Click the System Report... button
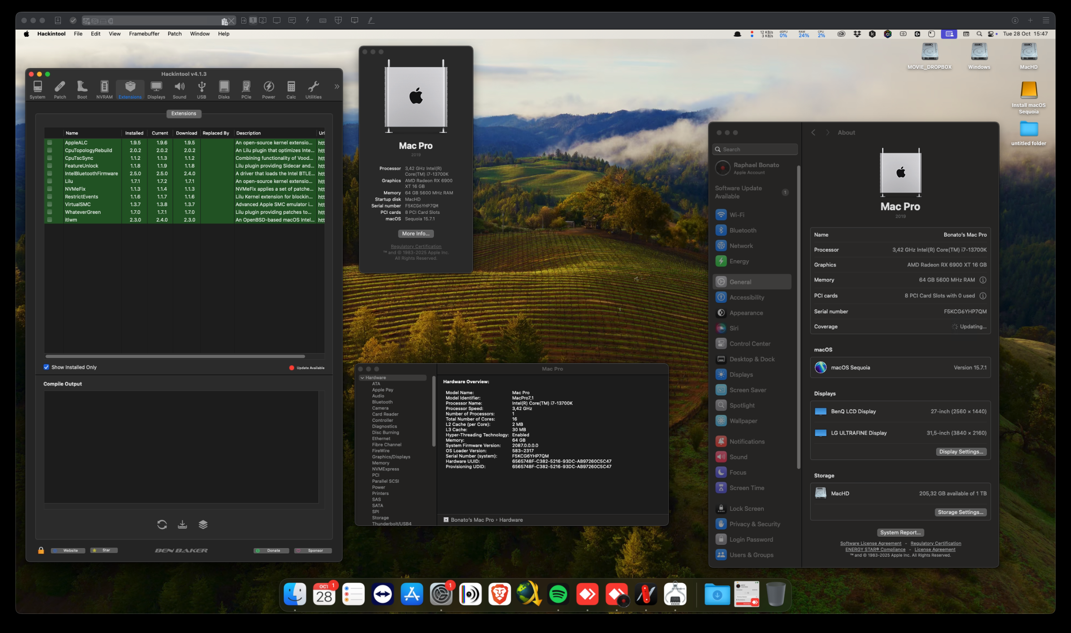The image size is (1071, 633). point(900,532)
